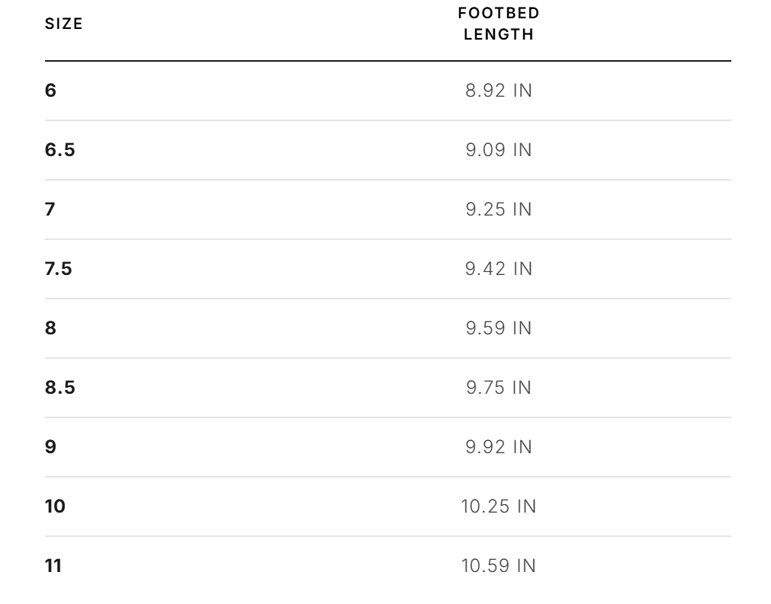Click the 10.59 IN footbed value

click(x=499, y=566)
